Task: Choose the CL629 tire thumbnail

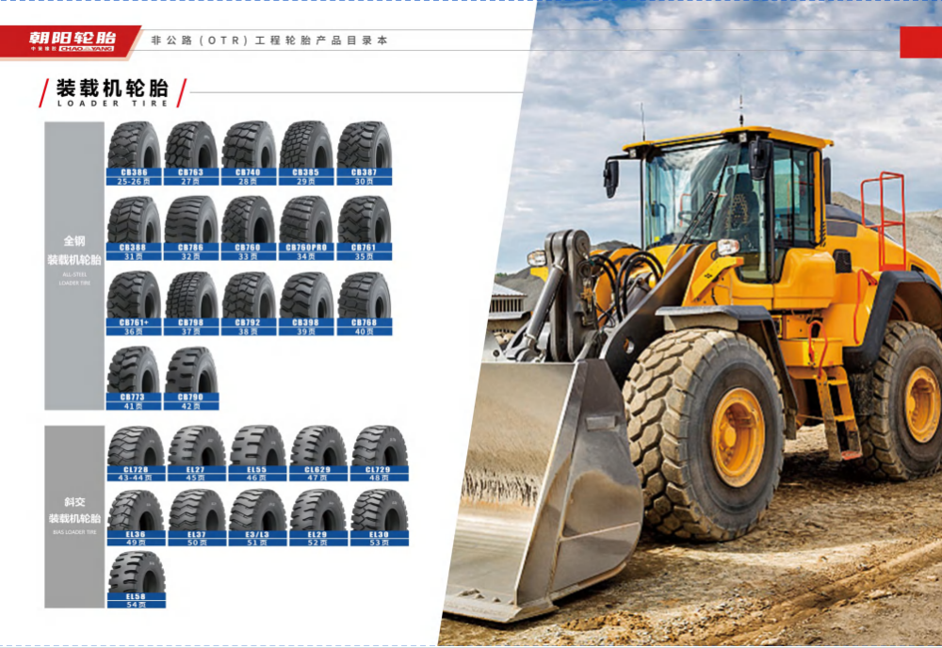Action: [x=318, y=446]
